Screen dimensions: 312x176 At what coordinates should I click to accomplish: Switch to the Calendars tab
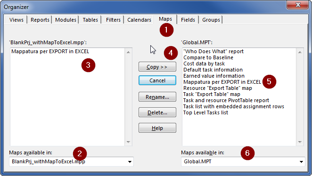(x=139, y=20)
